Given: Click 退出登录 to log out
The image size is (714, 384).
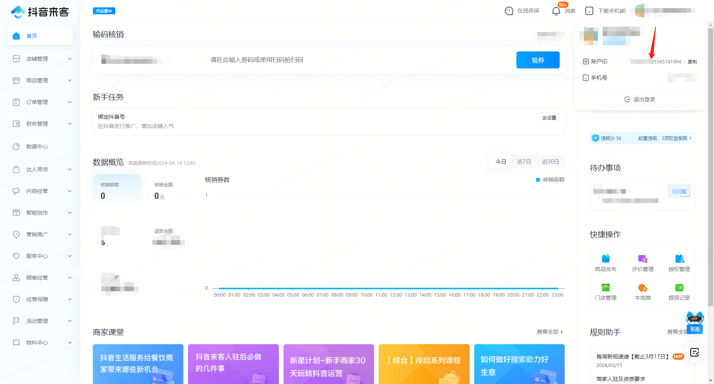Looking at the screenshot, I should 640,99.
